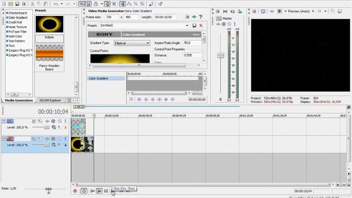The image size is (352, 198).
Task: Switch to Media Generators tab
Action: click(19, 100)
